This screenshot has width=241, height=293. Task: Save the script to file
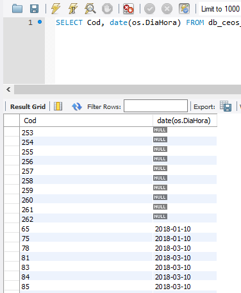click(x=34, y=9)
